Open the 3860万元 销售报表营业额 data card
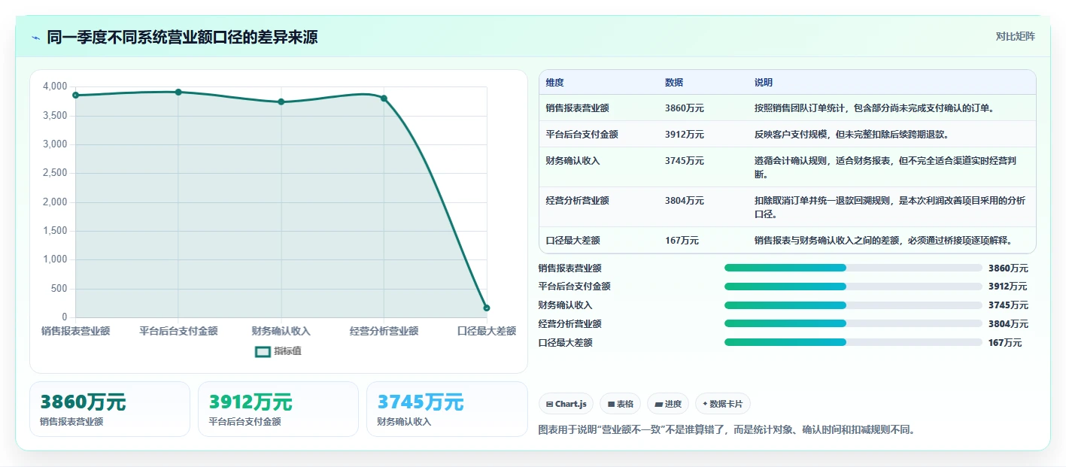The height and width of the screenshot is (467, 1066). tap(110, 409)
